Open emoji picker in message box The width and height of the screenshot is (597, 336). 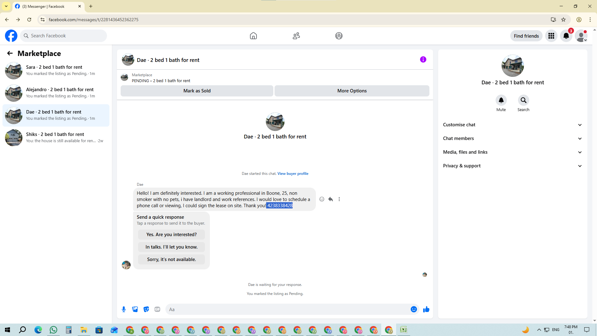pos(414,309)
